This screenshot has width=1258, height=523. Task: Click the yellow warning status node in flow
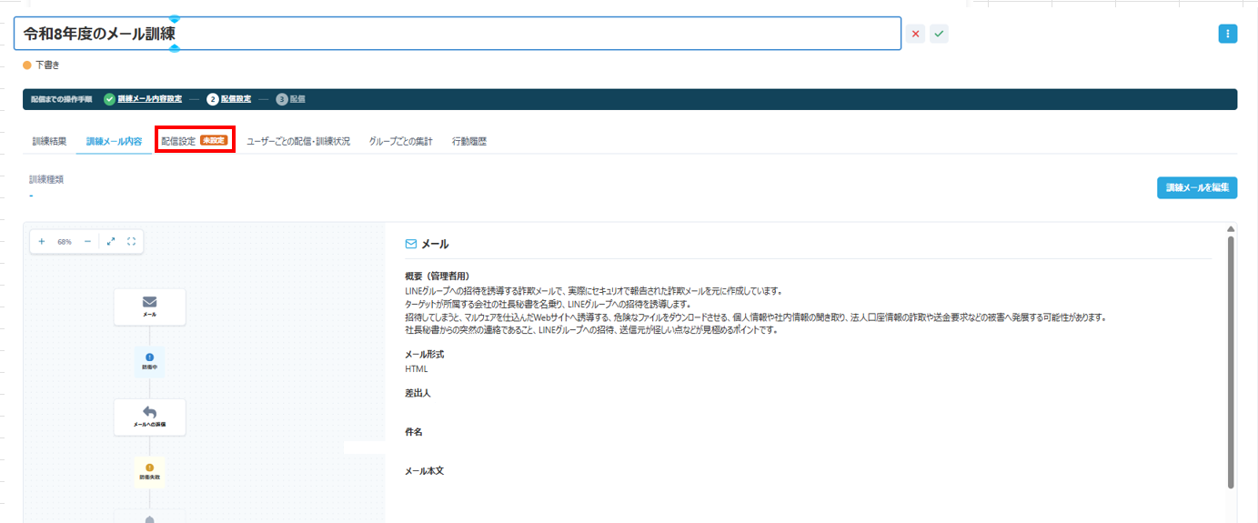(x=150, y=471)
